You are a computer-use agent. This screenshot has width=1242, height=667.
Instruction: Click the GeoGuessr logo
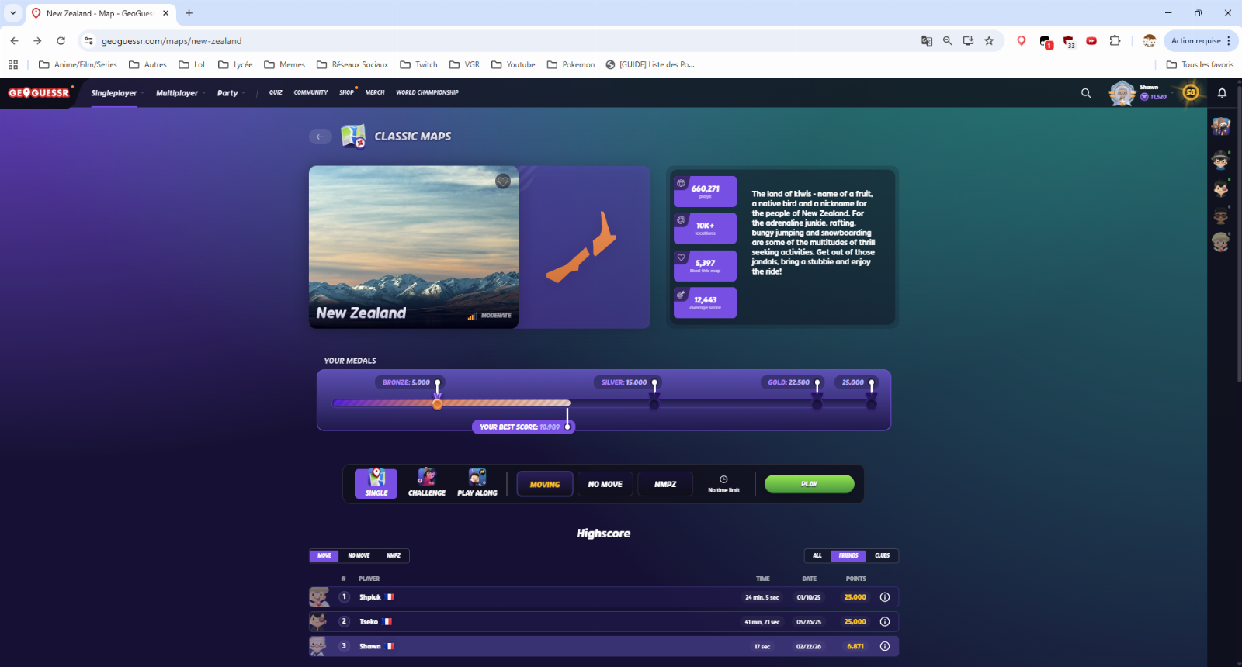[39, 93]
